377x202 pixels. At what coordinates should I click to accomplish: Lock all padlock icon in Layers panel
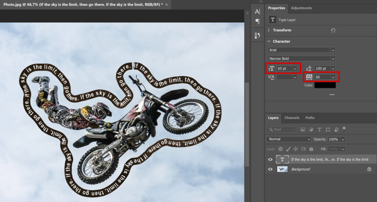point(311,149)
